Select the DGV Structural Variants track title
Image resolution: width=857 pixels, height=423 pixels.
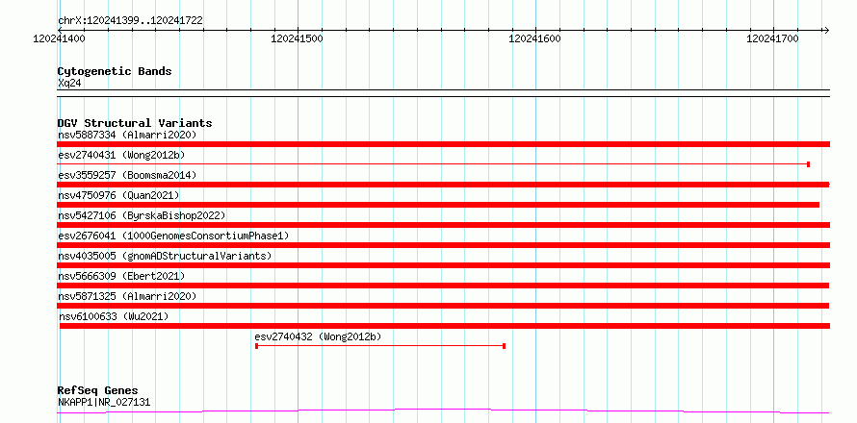135,123
